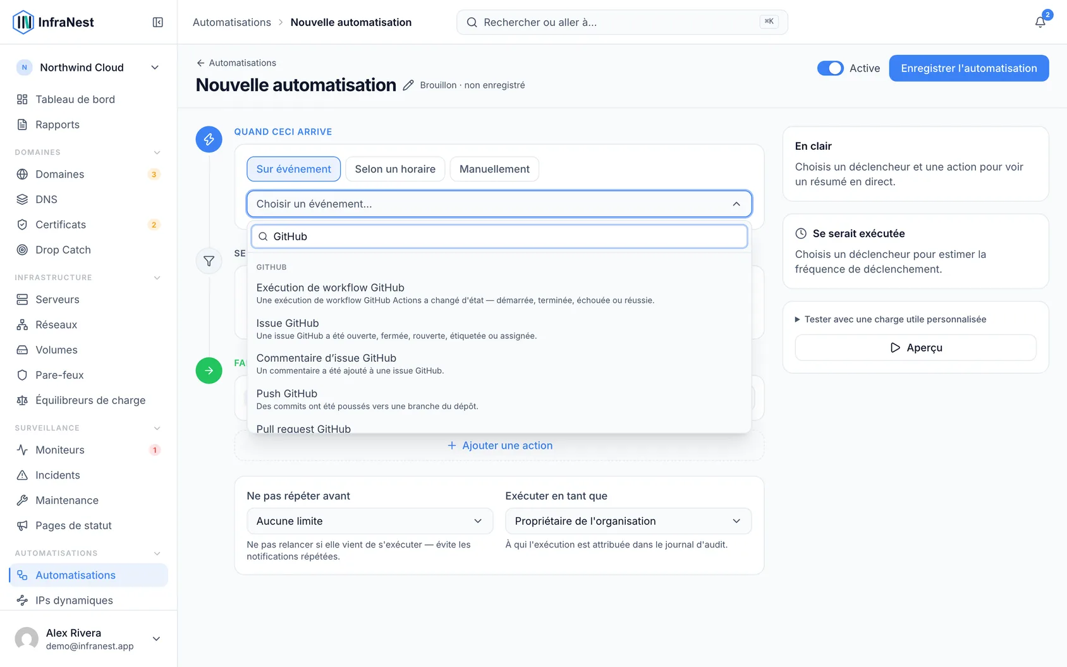Click the Moniteurs badge showing 1
The height and width of the screenshot is (667, 1067).
tap(154, 450)
